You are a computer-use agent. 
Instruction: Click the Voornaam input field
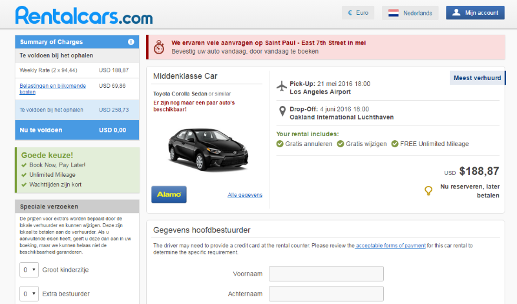click(326, 274)
